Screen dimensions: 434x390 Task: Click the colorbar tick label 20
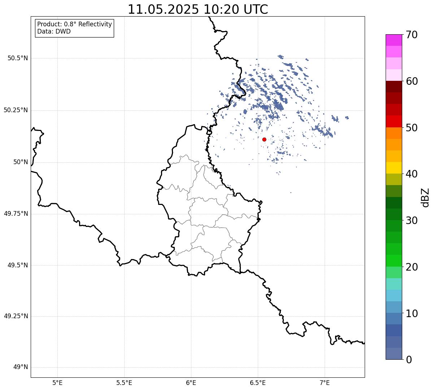412,267
